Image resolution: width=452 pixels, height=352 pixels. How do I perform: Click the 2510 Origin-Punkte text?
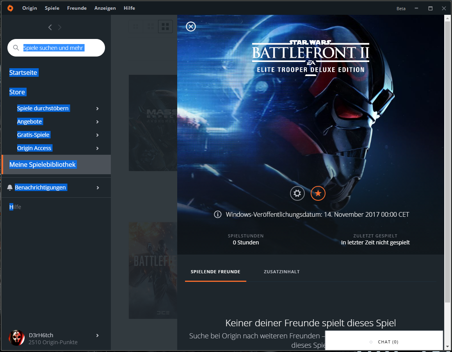pyautogui.click(x=53, y=342)
